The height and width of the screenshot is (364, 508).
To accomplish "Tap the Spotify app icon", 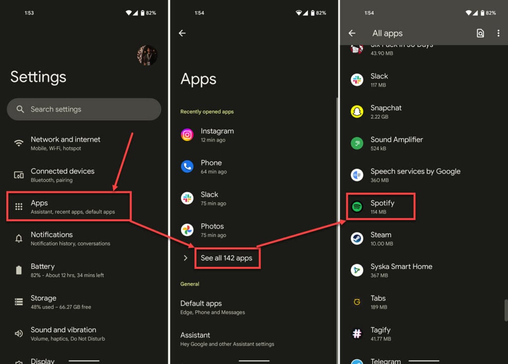I will coord(357,207).
